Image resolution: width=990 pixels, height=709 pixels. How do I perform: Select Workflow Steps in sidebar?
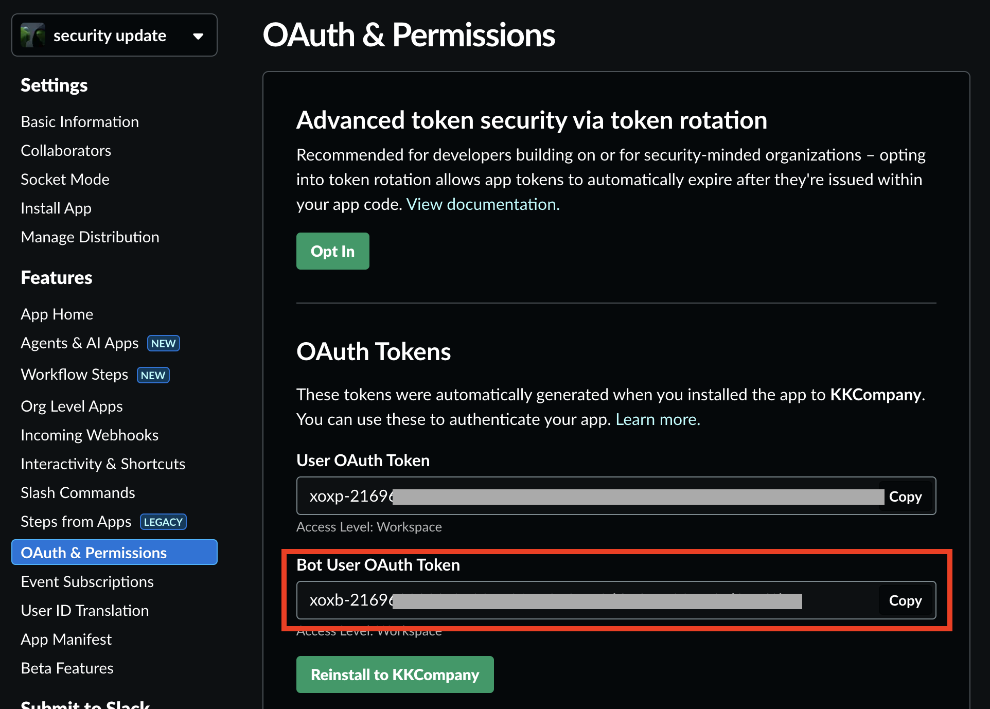pos(75,374)
